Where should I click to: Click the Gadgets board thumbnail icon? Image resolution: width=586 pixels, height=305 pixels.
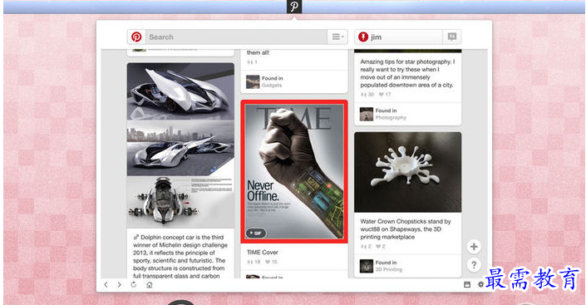click(x=253, y=81)
